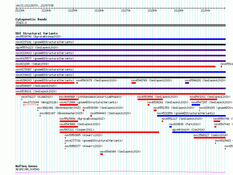Click the nsv4272884 gnomAD variant label
This screenshot has width=233, height=175.
point(88,102)
